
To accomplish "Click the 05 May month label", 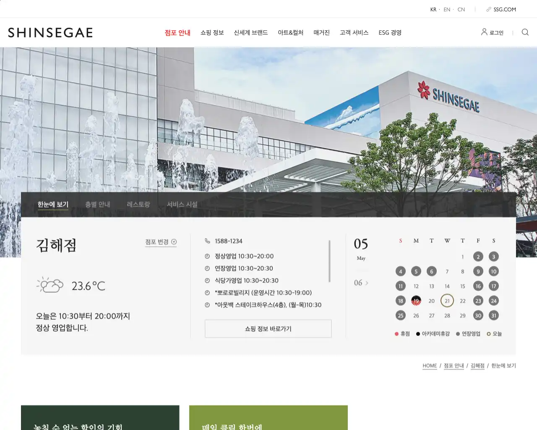I will [361, 248].
